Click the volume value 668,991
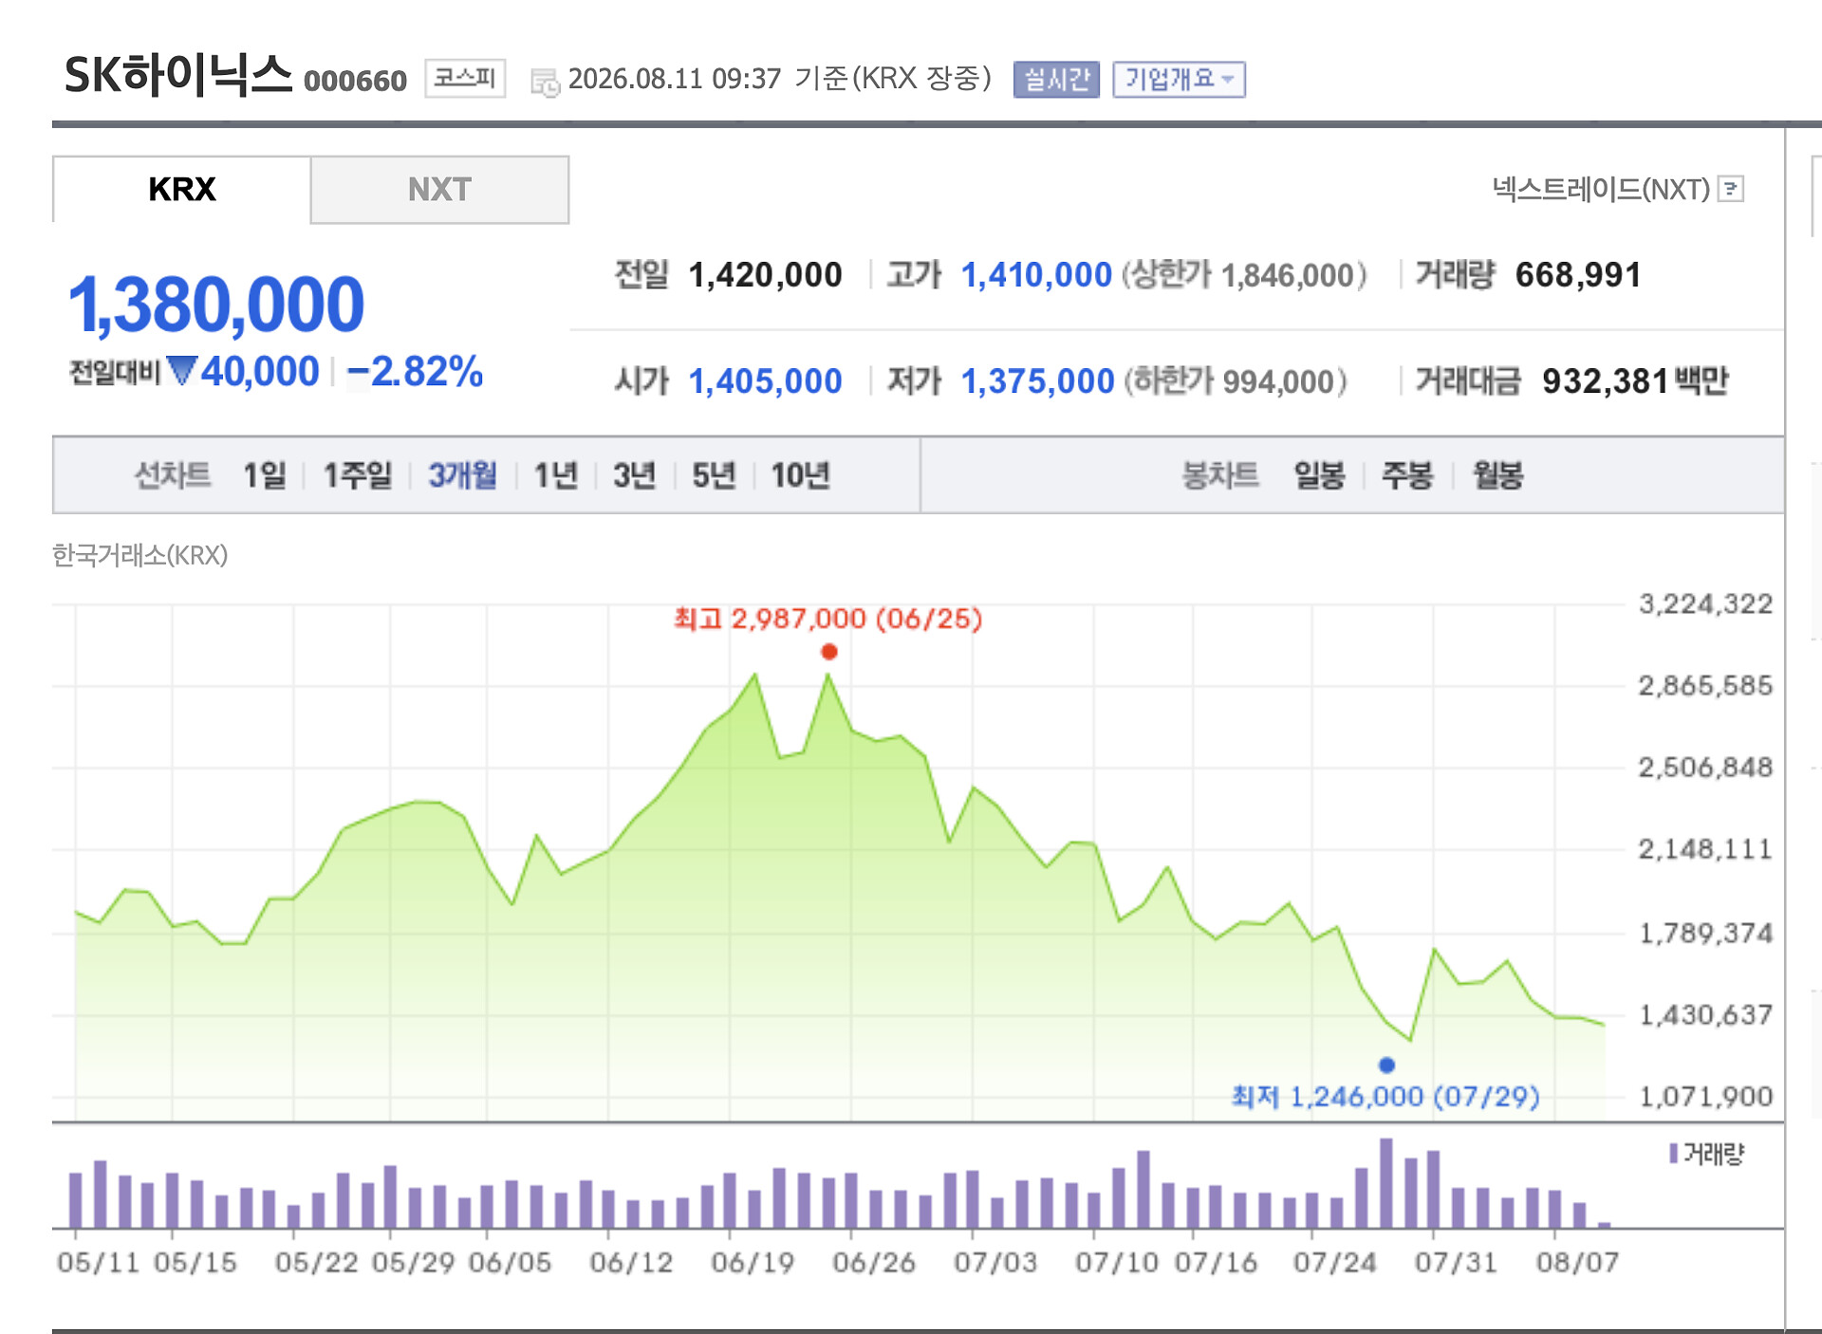Screen dimensions: 1822x1334 [1578, 275]
